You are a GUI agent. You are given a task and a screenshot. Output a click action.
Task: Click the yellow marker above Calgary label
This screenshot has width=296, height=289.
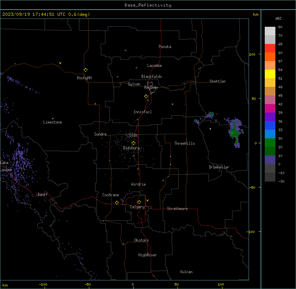pos(139,202)
